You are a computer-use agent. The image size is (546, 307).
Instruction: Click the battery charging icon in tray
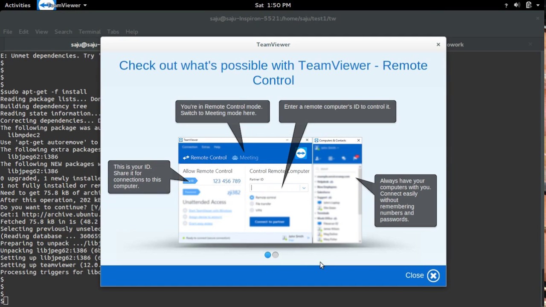pyautogui.click(x=529, y=5)
